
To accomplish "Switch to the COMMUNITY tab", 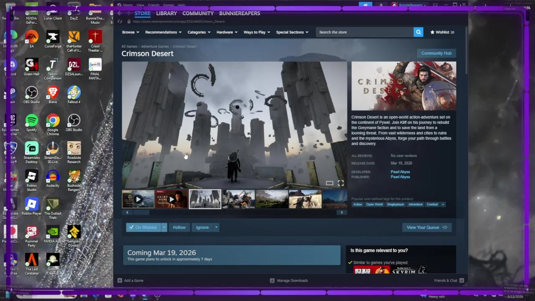I will tap(198, 13).
